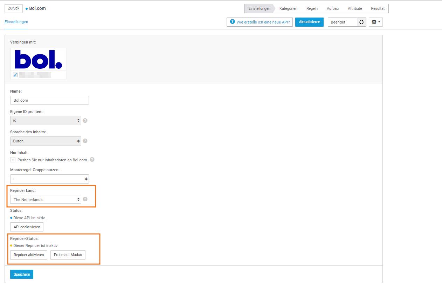Toggle the checkbox under the bol. logo
Screen dimensions: 442x289
click(15, 75)
